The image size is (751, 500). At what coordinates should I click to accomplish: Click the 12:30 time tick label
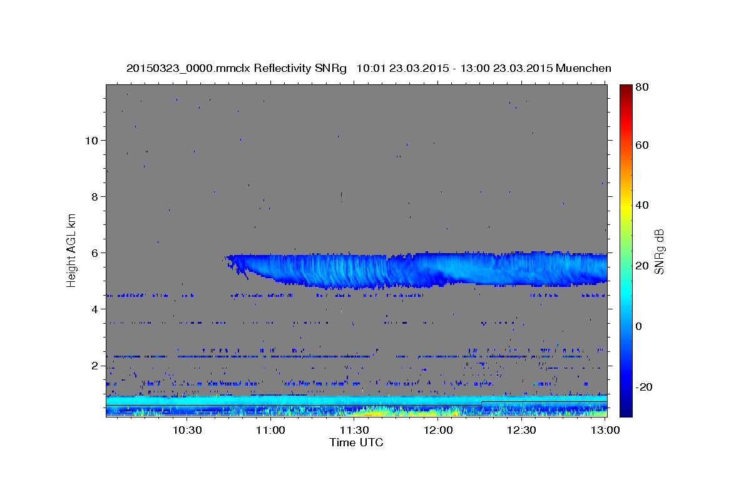pyautogui.click(x=521, y=430)
